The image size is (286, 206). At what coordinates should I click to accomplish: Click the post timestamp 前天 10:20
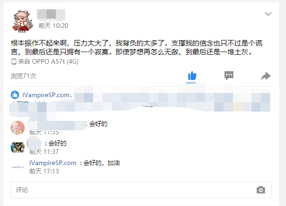(53, 26)
